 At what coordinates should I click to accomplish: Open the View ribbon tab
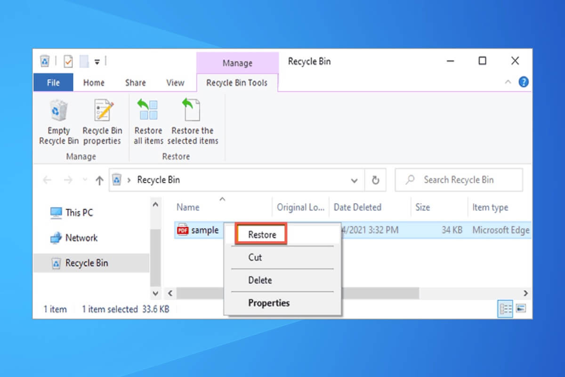175,82
